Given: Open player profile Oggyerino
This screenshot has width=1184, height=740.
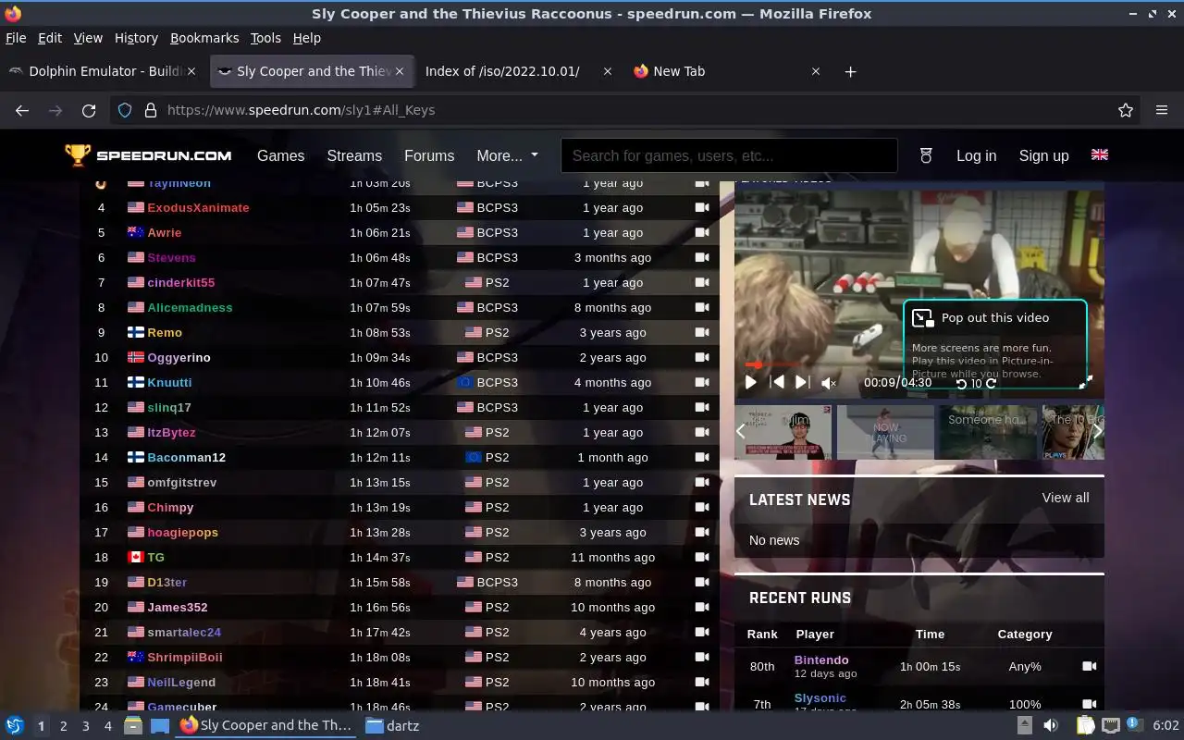Looking at the screenshot, I should 179,357.
